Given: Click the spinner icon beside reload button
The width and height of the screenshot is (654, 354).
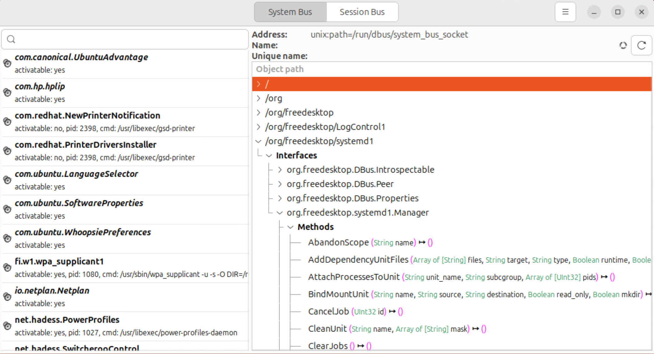Looking at the screenshot, I should pyautogui.click(x=623, y=45).
